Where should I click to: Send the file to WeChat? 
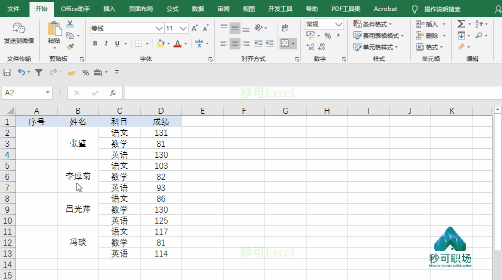[18, 33]
